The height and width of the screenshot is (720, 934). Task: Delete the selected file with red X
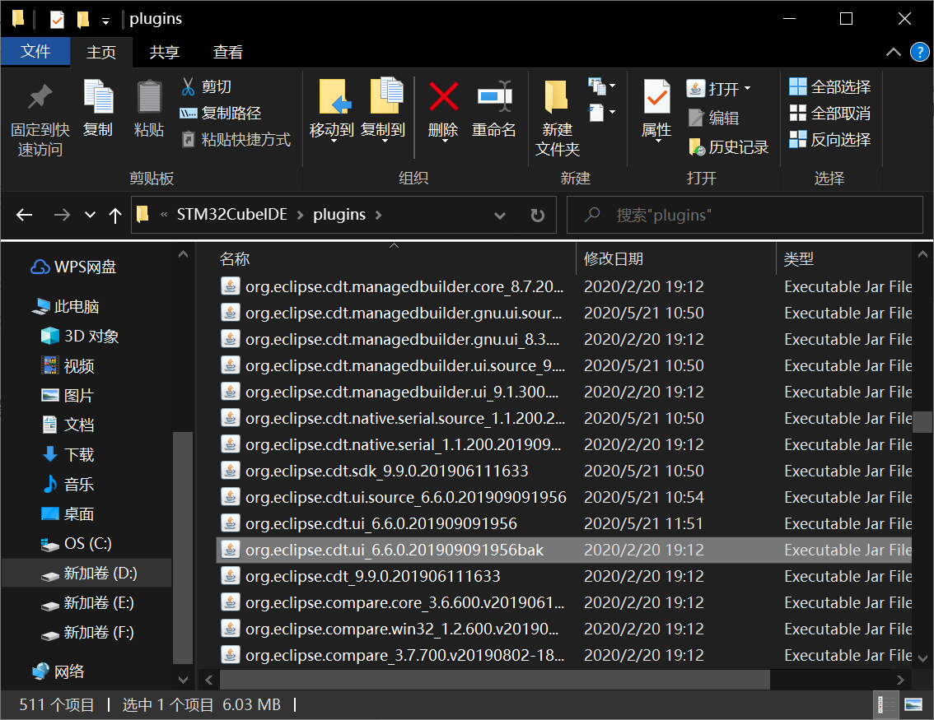point(443,96)
